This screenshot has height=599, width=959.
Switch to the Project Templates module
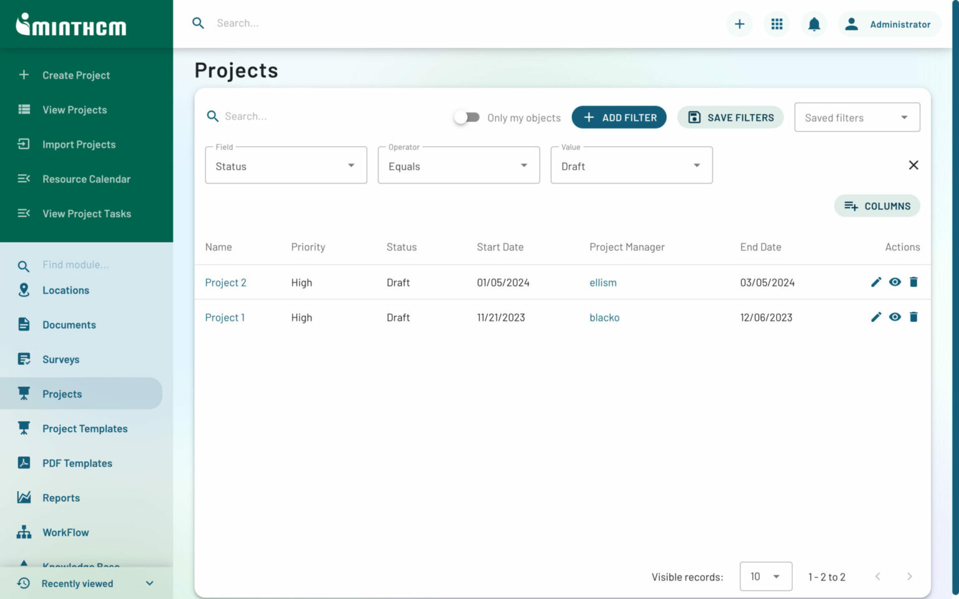point(85,429)
